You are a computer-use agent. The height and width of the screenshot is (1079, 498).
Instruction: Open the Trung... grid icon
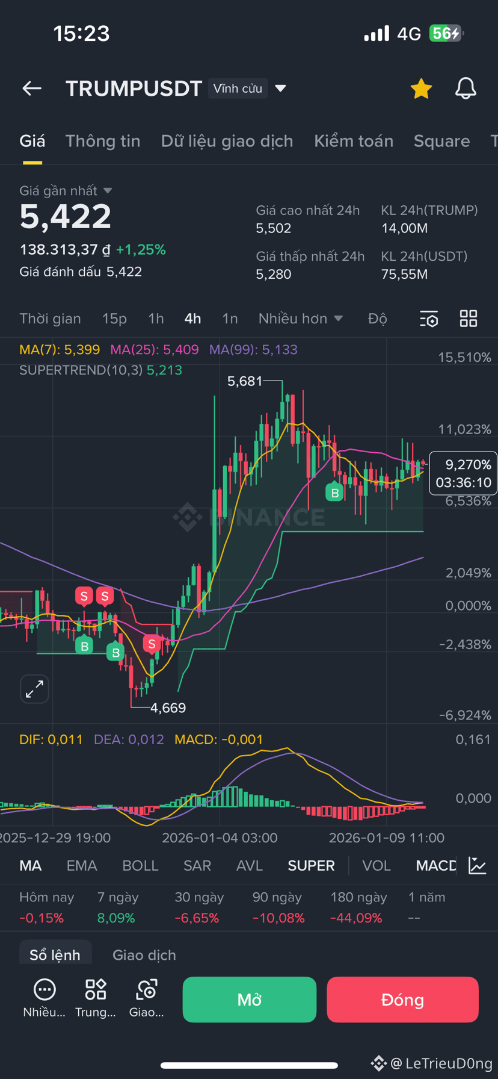(x=96, y=1000)
